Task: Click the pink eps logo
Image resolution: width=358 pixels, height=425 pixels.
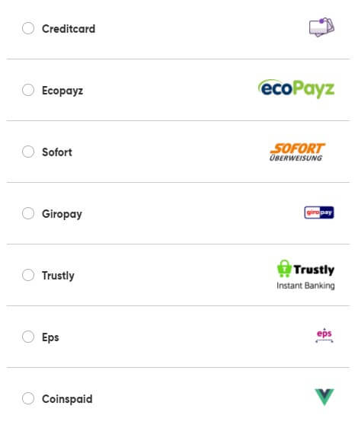Action: (x=324, y=336)
